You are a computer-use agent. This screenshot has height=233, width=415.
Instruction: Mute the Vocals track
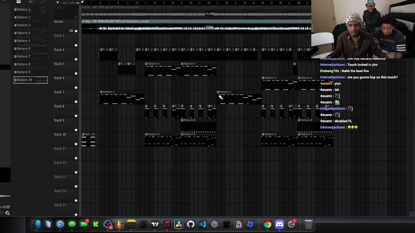tap(76, 31)
